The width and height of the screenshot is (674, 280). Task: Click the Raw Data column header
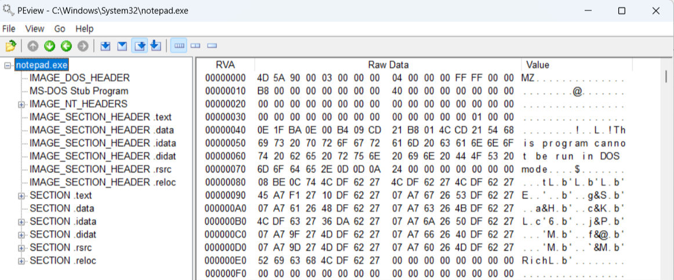388,65
